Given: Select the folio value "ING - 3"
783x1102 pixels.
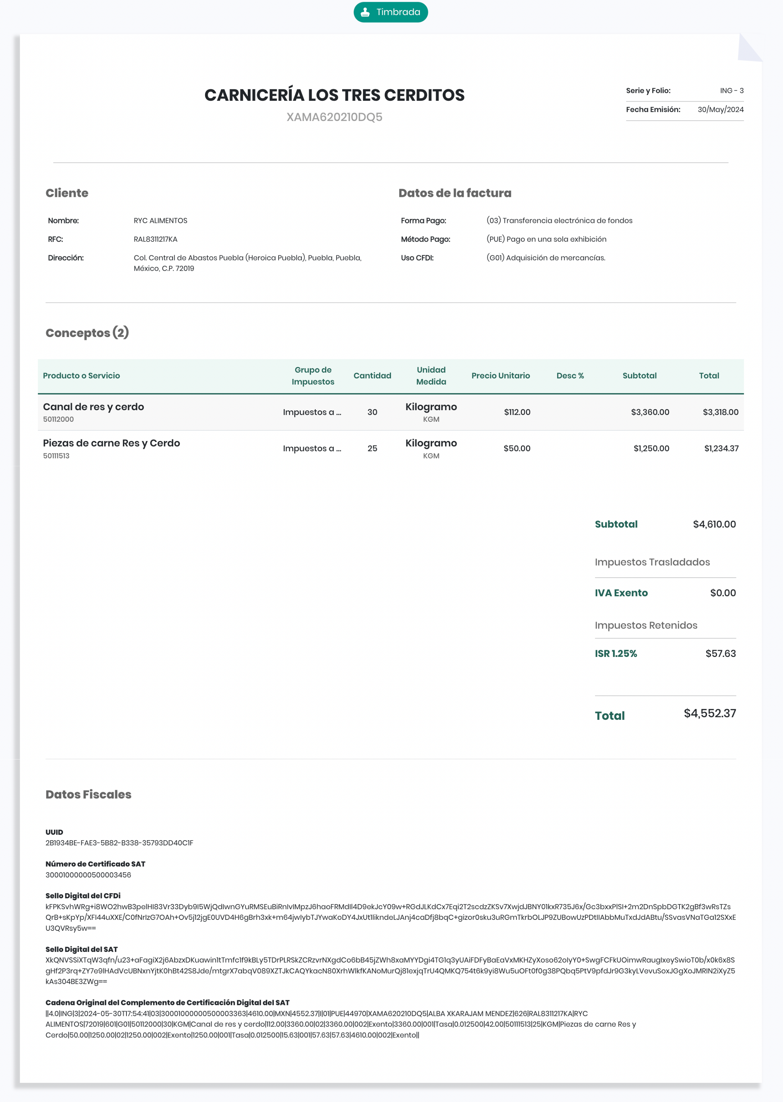Looking at the screenshot, I should click(x=732, y=91).
